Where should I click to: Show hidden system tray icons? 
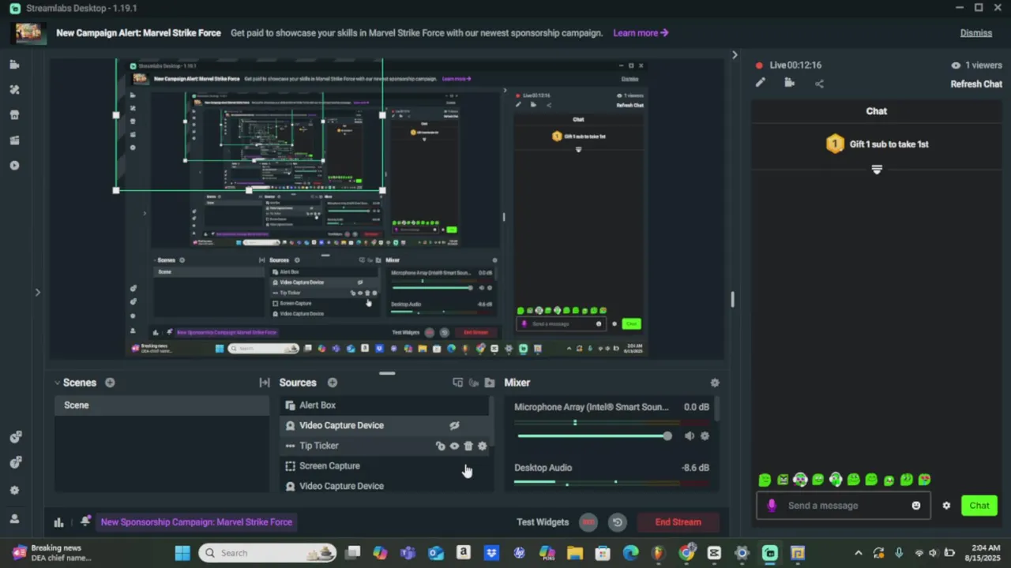coord(859,553)
